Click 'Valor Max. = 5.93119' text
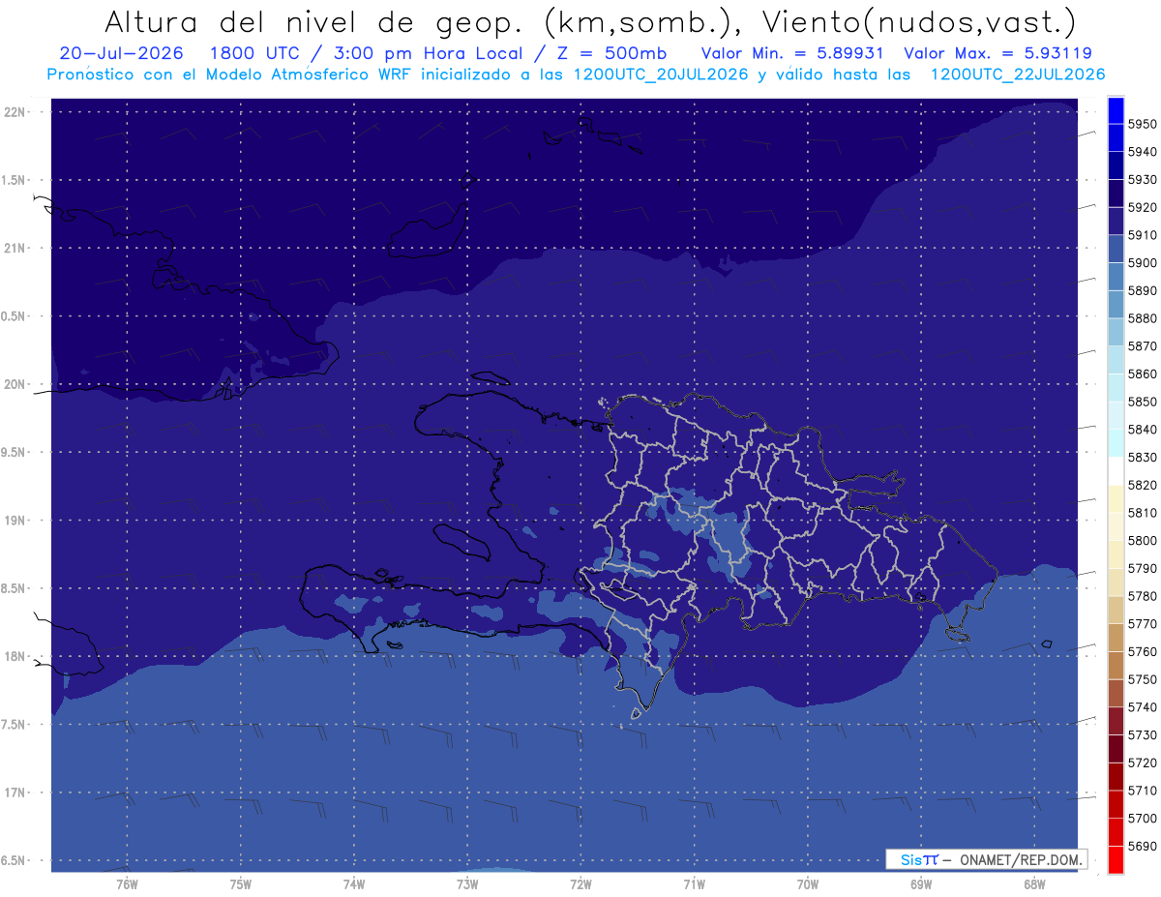 (x=997, y=53)
